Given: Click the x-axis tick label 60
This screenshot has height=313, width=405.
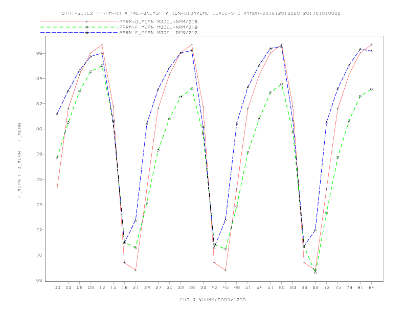Looking at the screenshot, I should 282,287.
